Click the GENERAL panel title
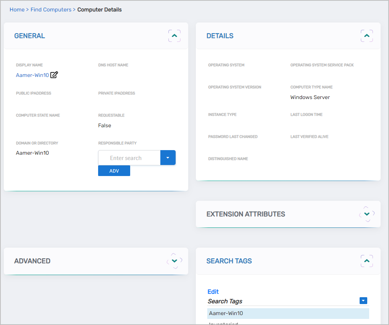Image resolution: width=389 pixels, height=325 pixels. [x=29, y=36]
